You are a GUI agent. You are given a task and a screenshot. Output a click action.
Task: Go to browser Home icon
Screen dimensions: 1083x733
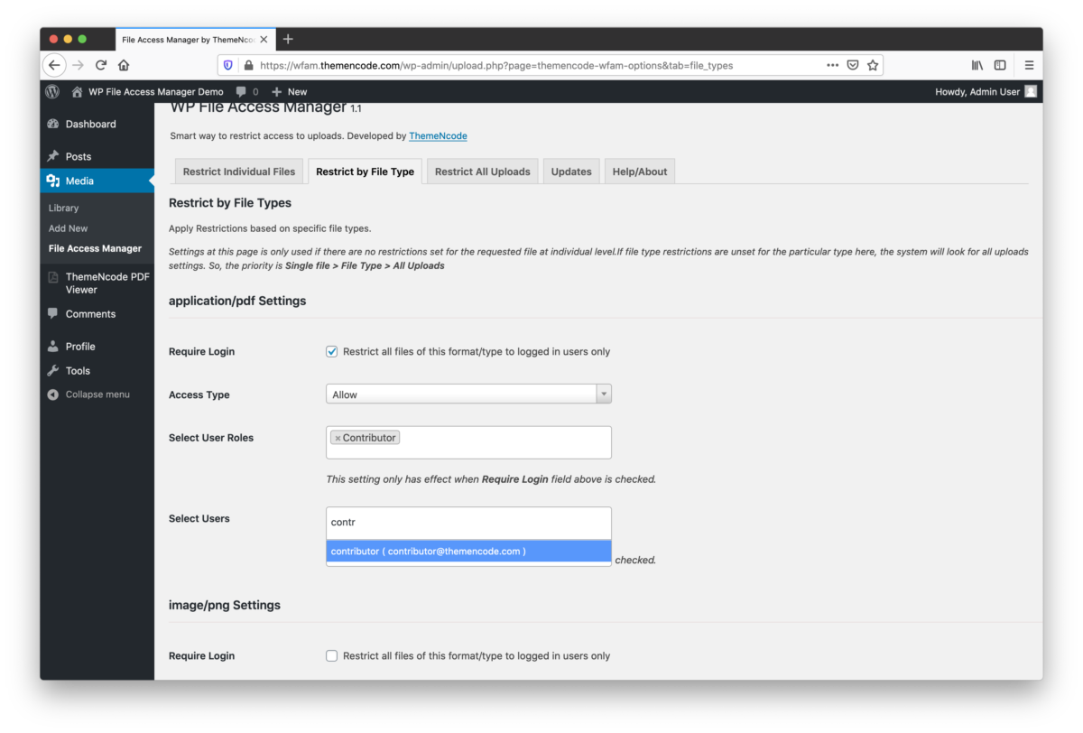pos(124,65)
